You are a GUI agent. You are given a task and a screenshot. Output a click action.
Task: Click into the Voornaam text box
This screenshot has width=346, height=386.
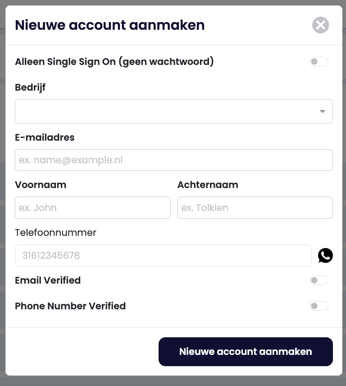92,207
